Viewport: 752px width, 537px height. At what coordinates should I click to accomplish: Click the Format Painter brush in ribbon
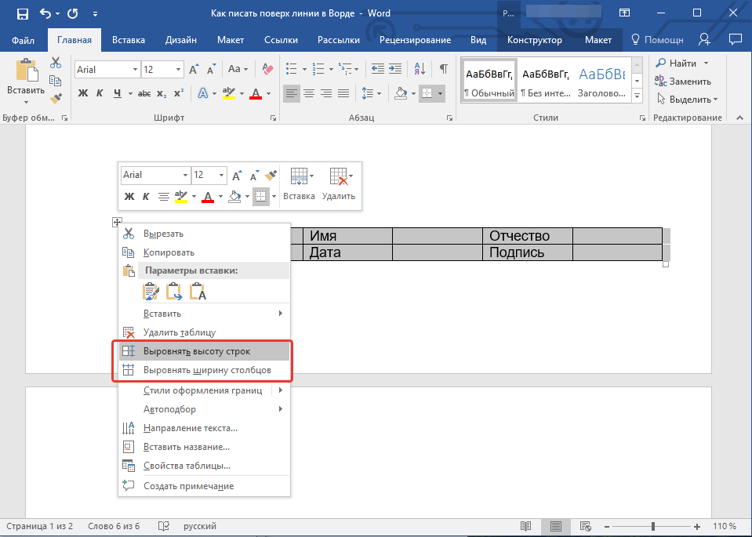55,99
